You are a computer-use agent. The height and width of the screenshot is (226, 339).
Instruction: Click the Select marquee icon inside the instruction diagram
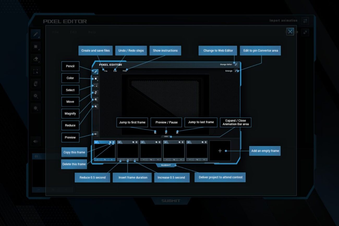pos(96,85)
